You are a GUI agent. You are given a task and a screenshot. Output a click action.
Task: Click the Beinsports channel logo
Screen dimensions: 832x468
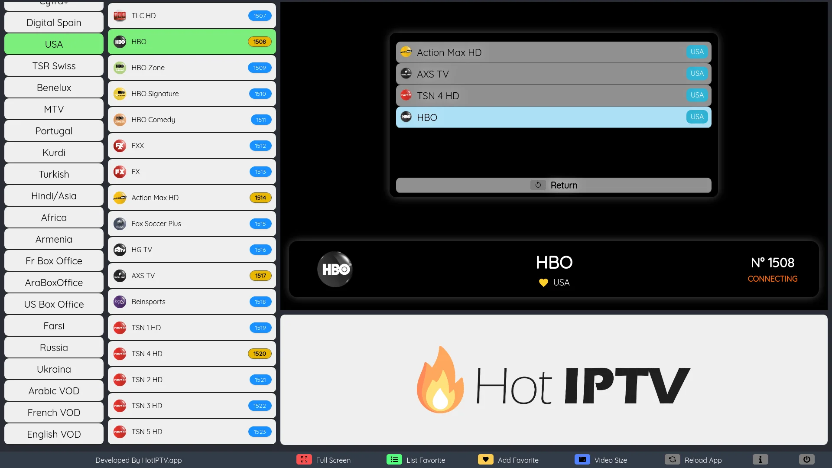119,302
